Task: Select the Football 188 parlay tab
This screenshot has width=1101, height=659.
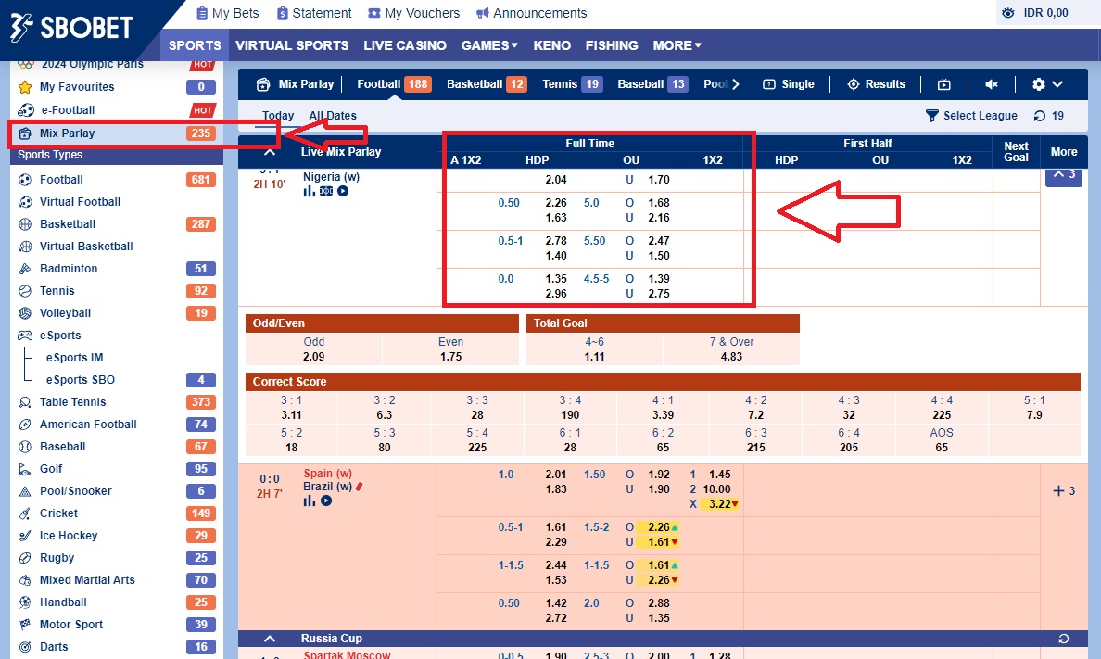Action: 394,84
